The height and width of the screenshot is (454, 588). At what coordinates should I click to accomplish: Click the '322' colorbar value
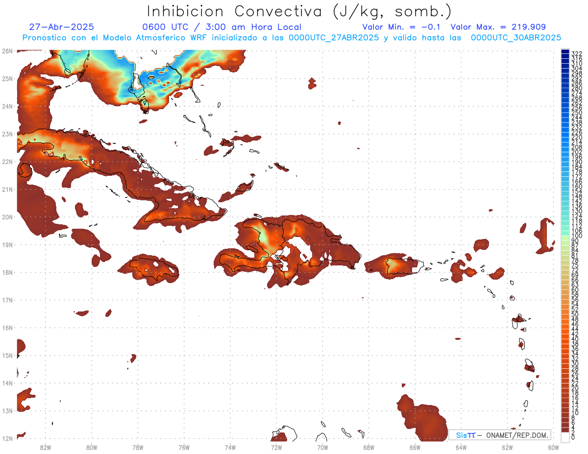[576, 53]
